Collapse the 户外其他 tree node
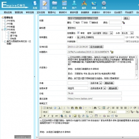 pos(2,30)
